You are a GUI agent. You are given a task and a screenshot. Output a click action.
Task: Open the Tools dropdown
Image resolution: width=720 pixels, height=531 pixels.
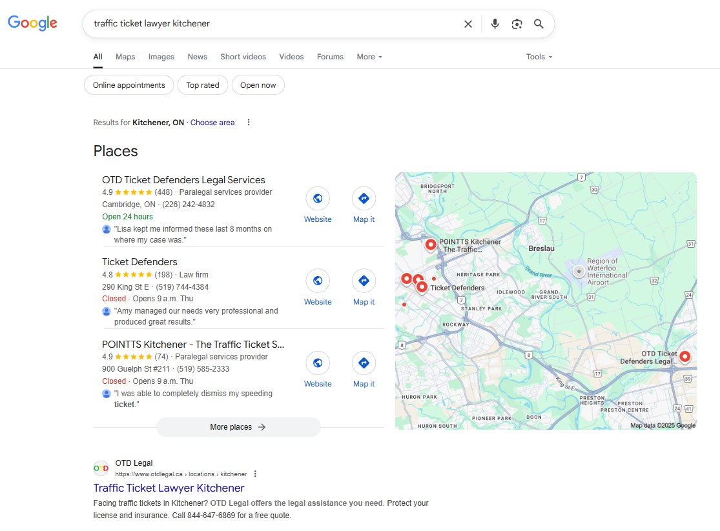(x=539, y=57)
